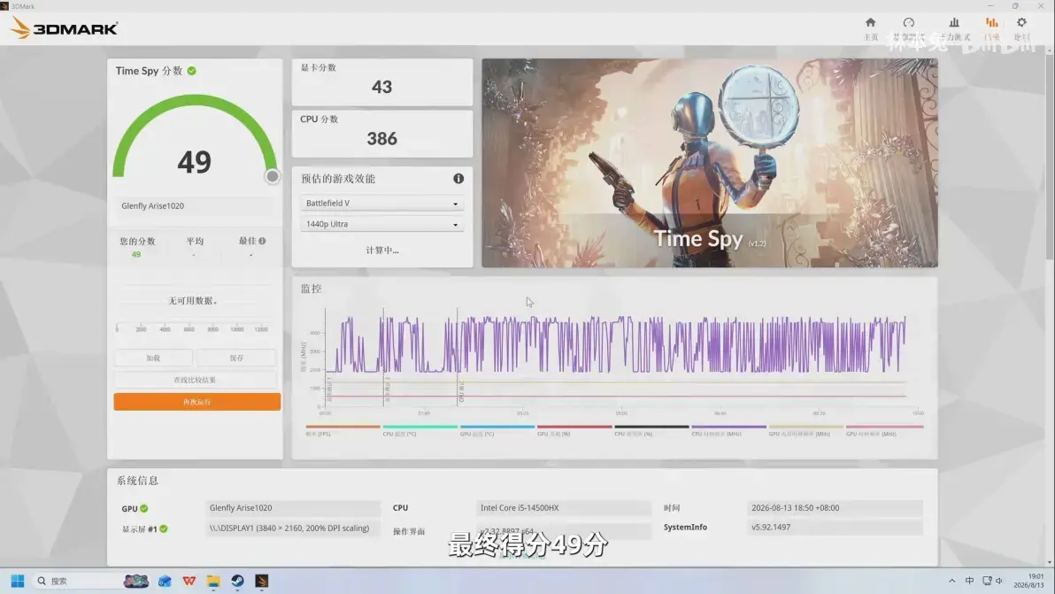Click the 显卡分数 value 43

point(381,87)
